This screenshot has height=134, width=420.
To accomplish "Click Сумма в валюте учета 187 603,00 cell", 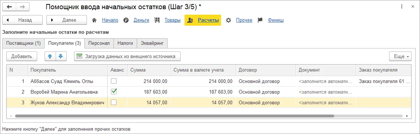I will [203, 92].
